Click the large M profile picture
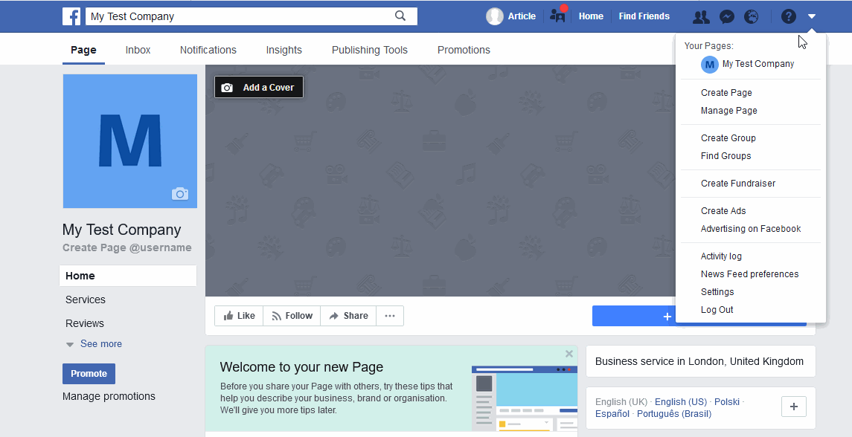 point(130,141)
